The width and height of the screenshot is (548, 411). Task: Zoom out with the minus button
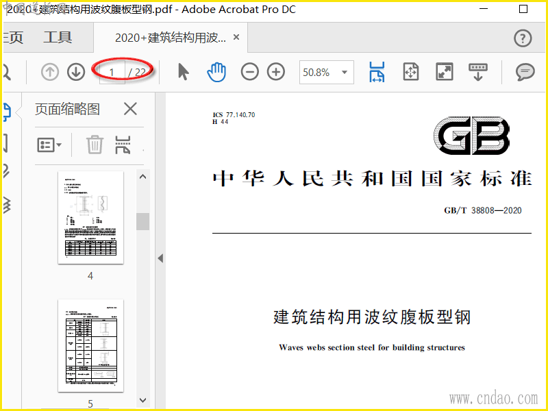[x=249, y=72]
